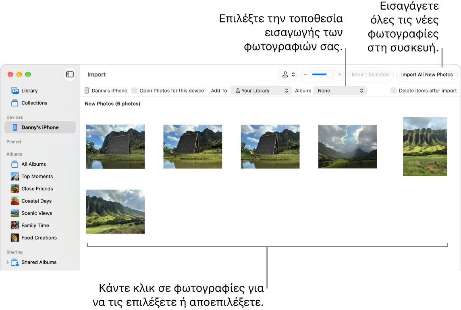Viewport: 461px width, 310px height.
Task: Click the Import Selected button
Action: (x=370, y=75)
